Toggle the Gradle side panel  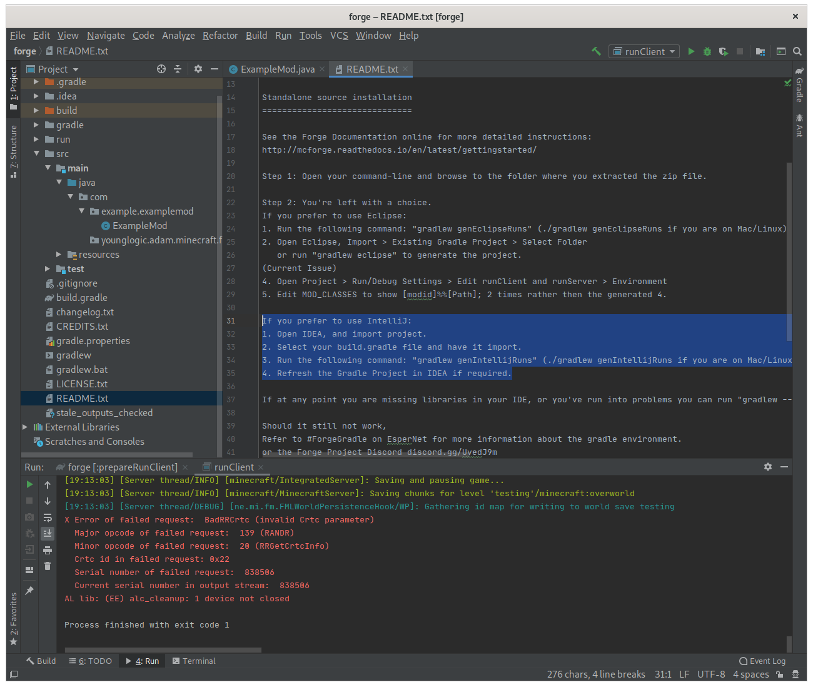[x=799, y=84]
